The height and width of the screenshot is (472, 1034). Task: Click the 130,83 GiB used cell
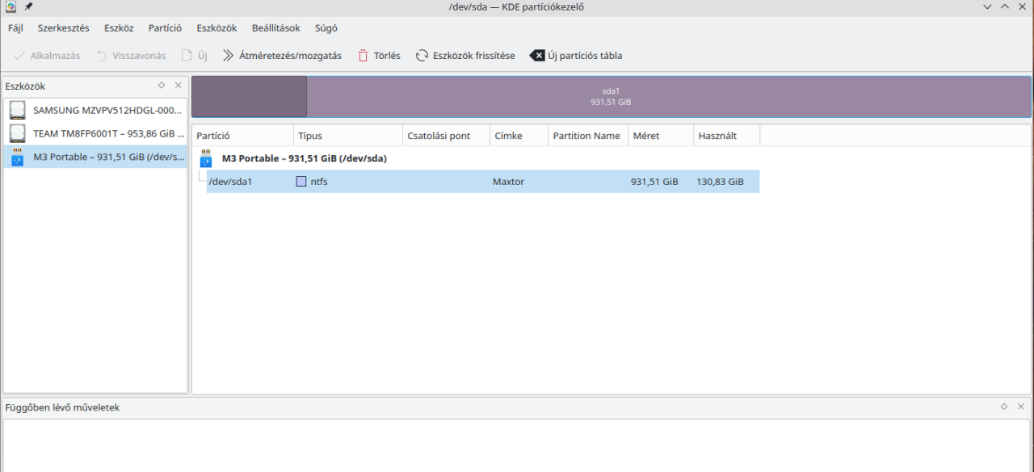tap(726, 182)
